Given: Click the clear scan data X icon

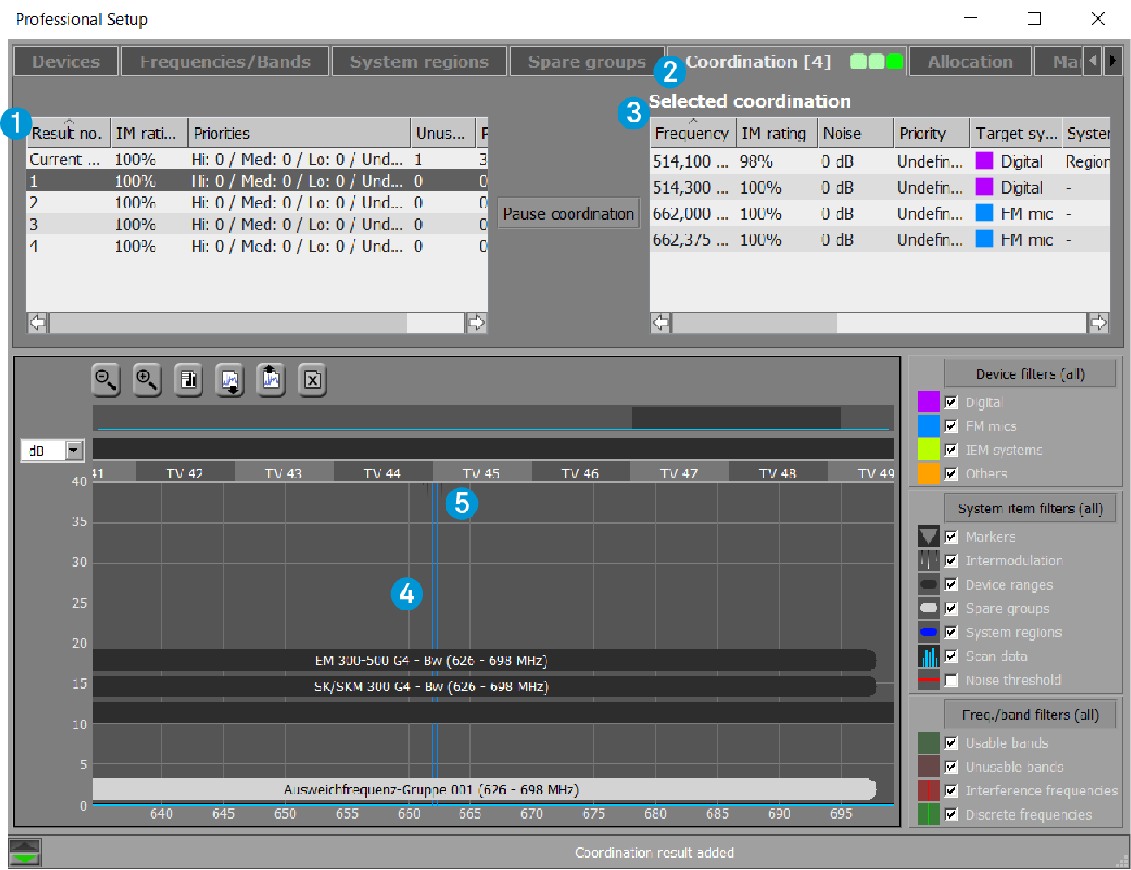Looking at the screenshot, I should pos(313,379).
